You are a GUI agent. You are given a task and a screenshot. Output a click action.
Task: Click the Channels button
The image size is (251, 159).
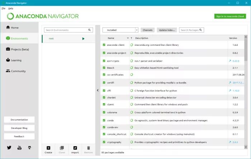tap(147, 30)
